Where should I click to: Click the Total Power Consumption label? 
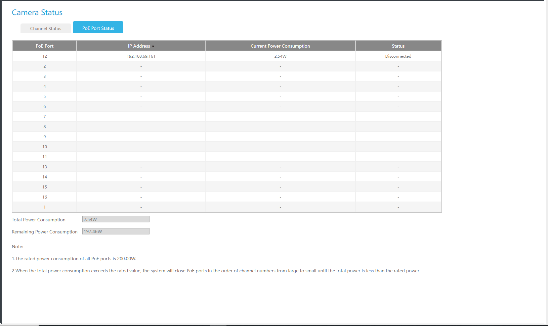[x=39, y=220]
